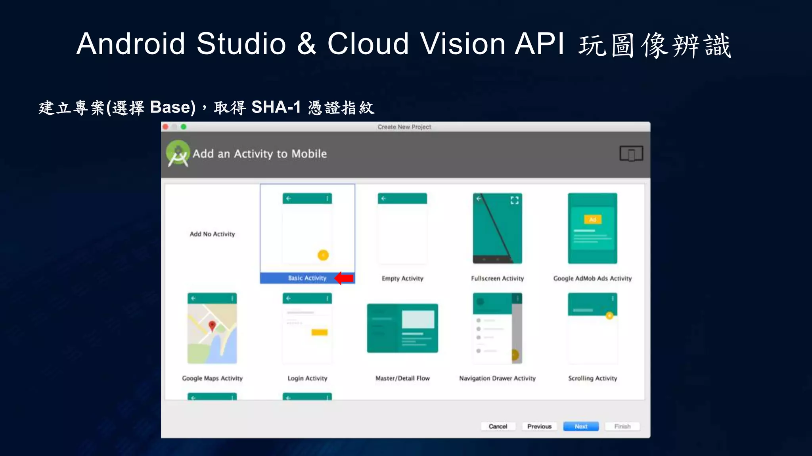Click the Cancel button
This screenshot has height=456, width=812.
pyautogui.click(x=498, y=426)
